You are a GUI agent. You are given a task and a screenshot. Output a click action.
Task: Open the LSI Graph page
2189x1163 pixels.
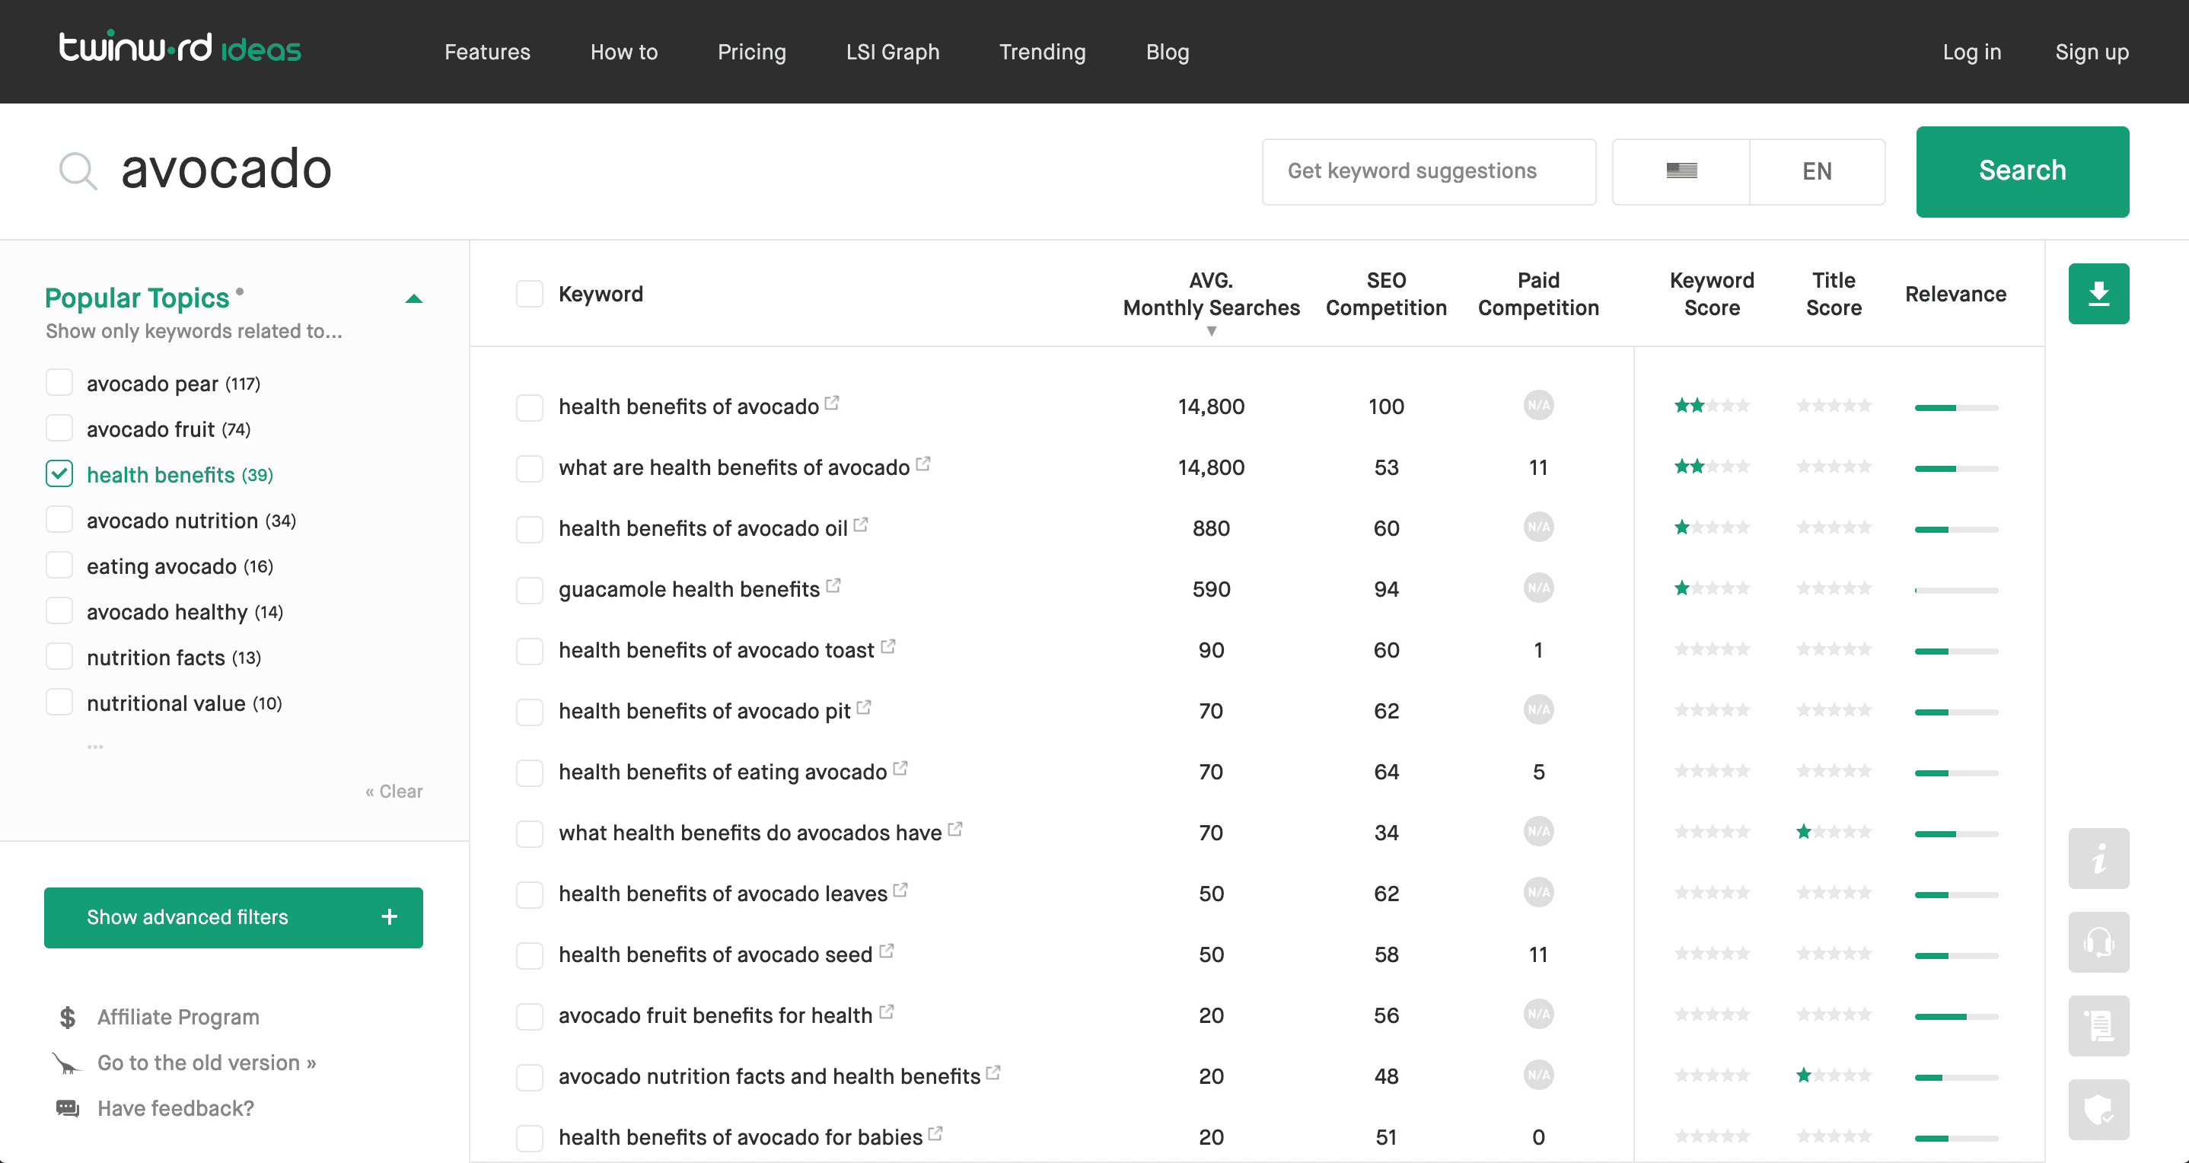tap(892, 52)
